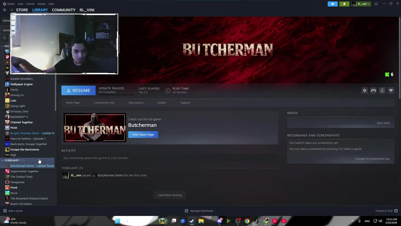Open the Friends & Chat icon
Screen dimensions: 401x226
(x=396, y=211)
